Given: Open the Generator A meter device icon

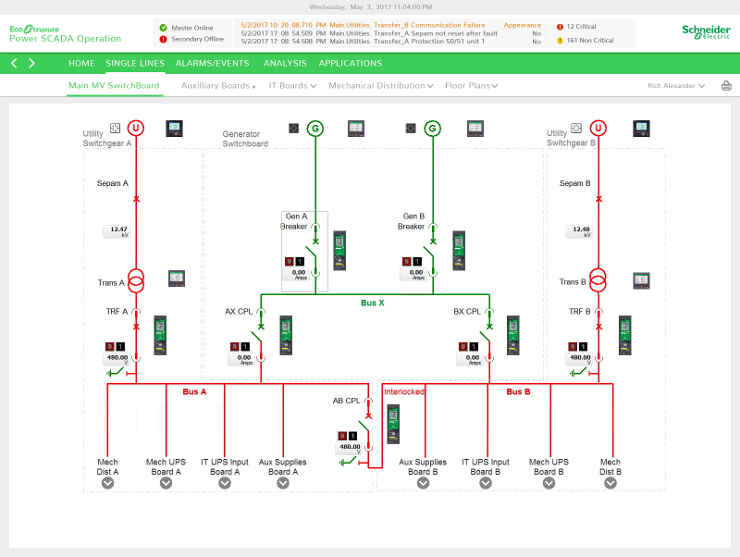Looking at the screenshot, I should click(356, 129).
